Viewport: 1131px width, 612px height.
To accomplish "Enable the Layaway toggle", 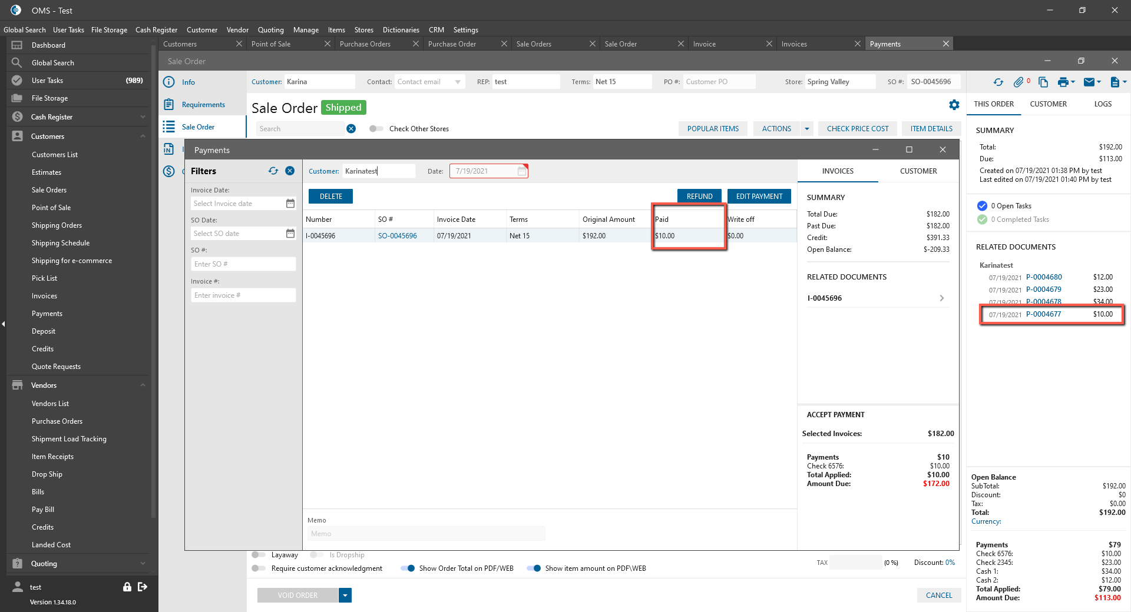I will coord(258,555).
